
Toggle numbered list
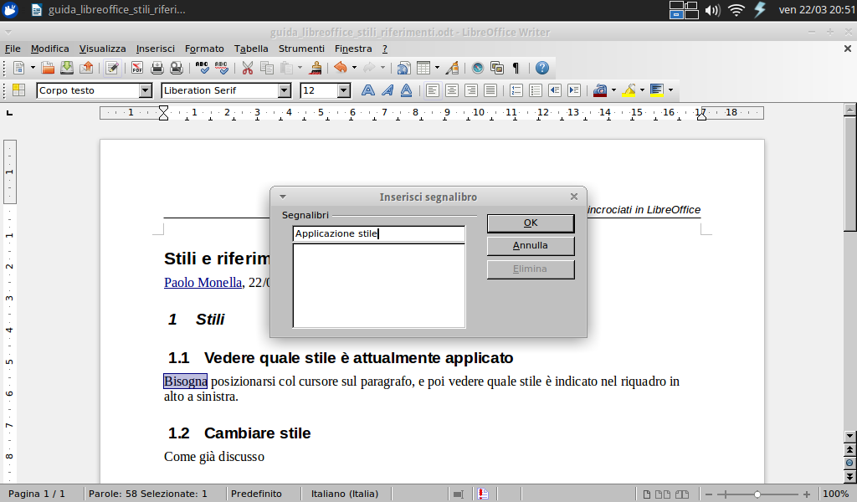(516, 90)
